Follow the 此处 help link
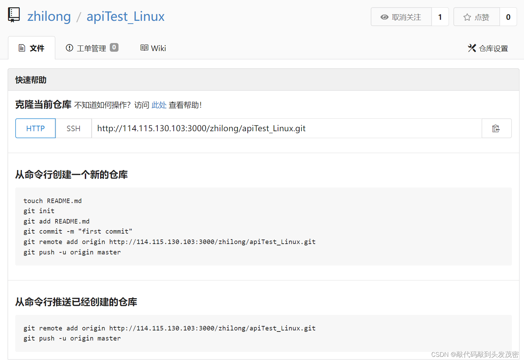Viewport: 524px width, 361px height. coord(159,105)
